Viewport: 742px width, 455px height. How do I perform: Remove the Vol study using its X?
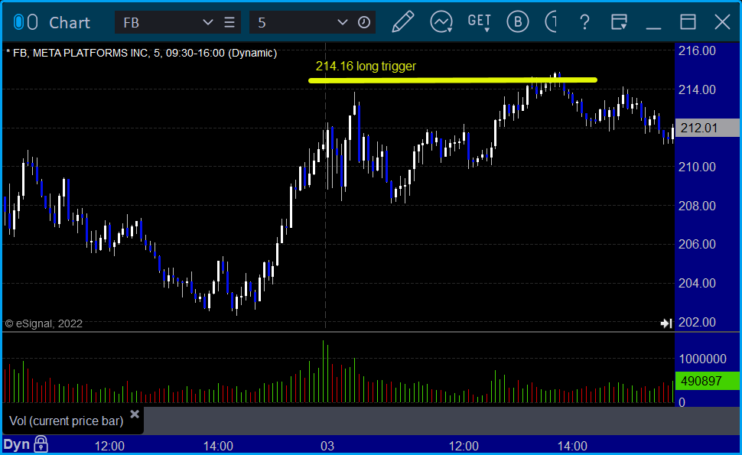(x=135, y=414)
